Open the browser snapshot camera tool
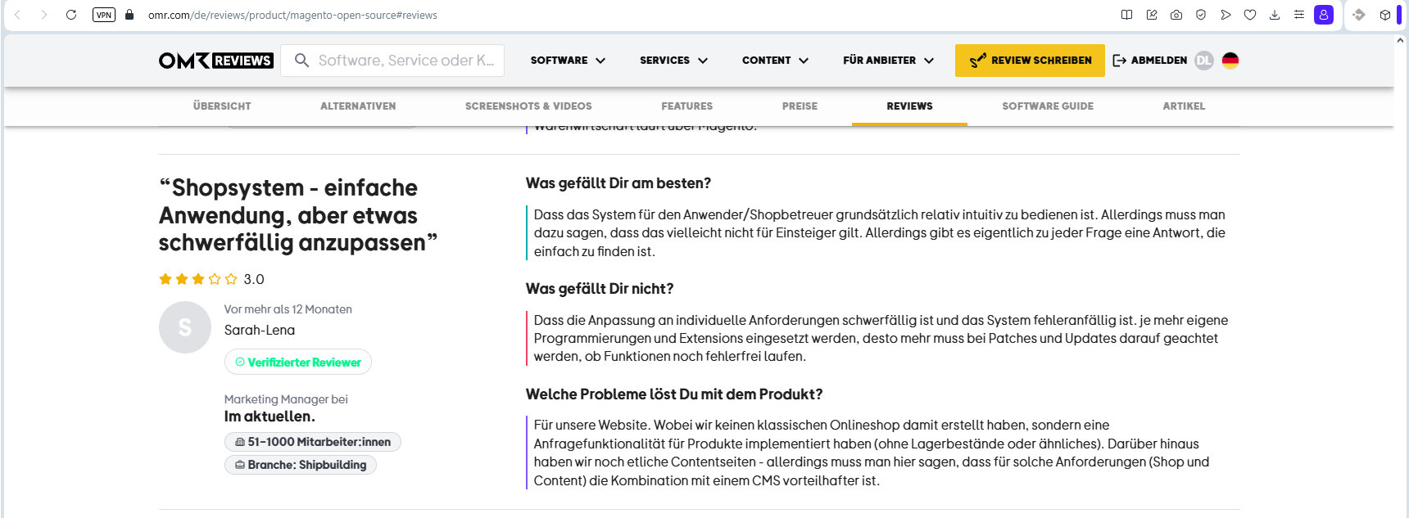This screenshot has height=518, width=1409. [1176, 15]
